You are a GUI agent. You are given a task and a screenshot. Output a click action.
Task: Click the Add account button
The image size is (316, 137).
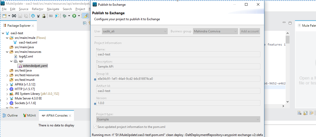pos(250,31)
